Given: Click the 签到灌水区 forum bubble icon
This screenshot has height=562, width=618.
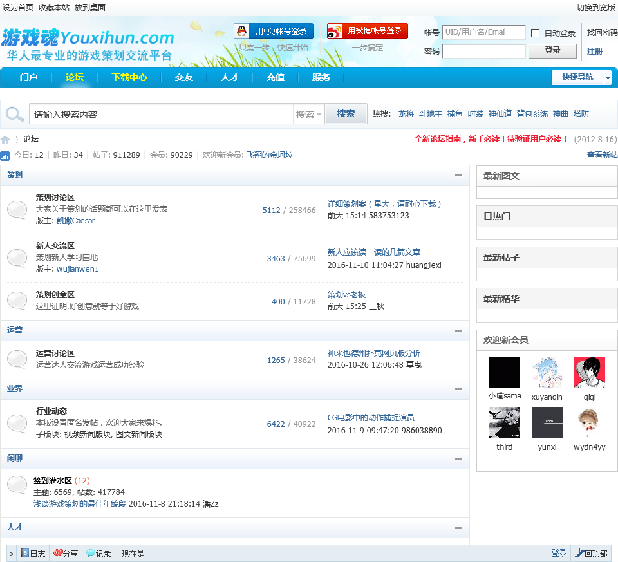Looking at the screenshot, I should coord(17,484).
